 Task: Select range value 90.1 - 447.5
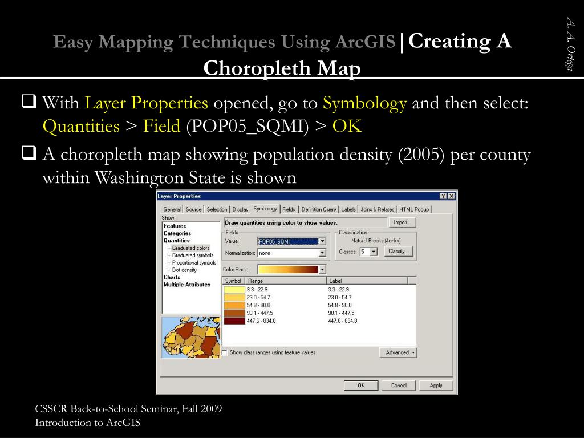(259, 313)
